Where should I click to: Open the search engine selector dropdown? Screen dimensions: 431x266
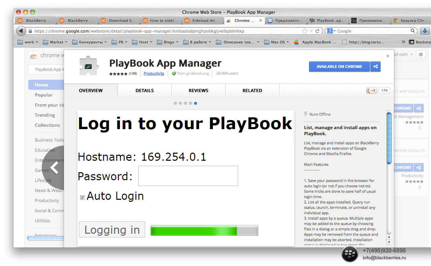331,31
